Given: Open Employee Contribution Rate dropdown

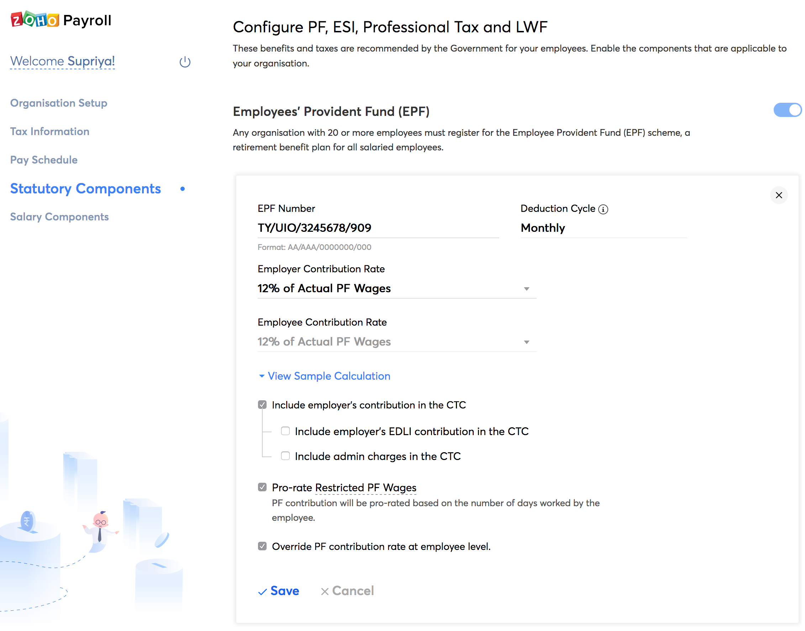Looking at the screenshot, I should click(396, 342).
